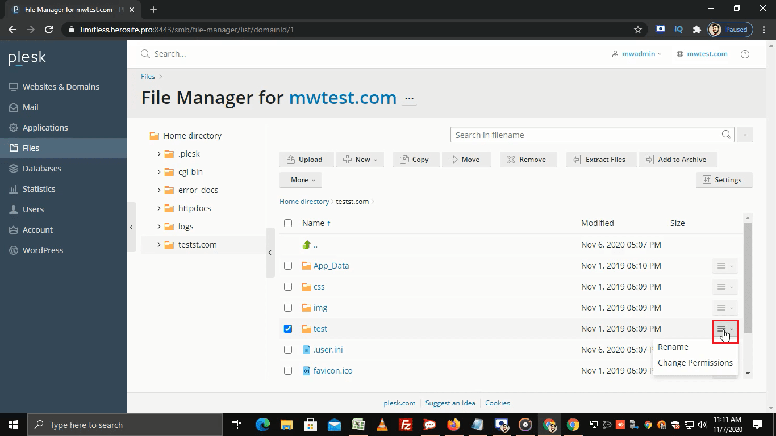Check the App_Data folder checkbox
776x436 pixels.
point(288,265)
